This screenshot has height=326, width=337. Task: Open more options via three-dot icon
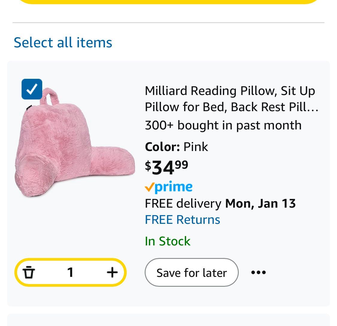click(x=259, y=272)
